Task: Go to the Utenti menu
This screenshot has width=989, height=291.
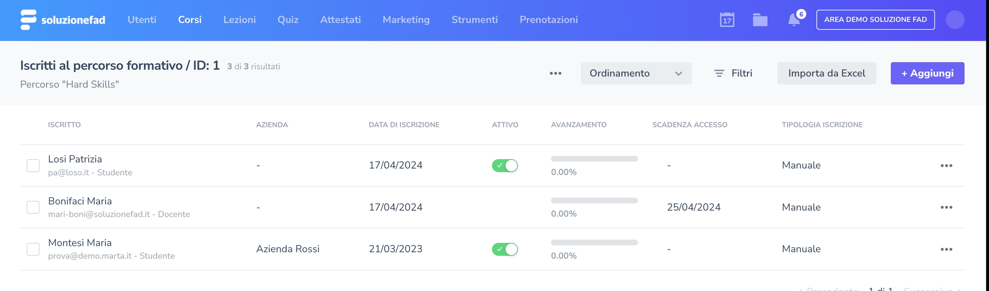Action: (x=142, y=20)
